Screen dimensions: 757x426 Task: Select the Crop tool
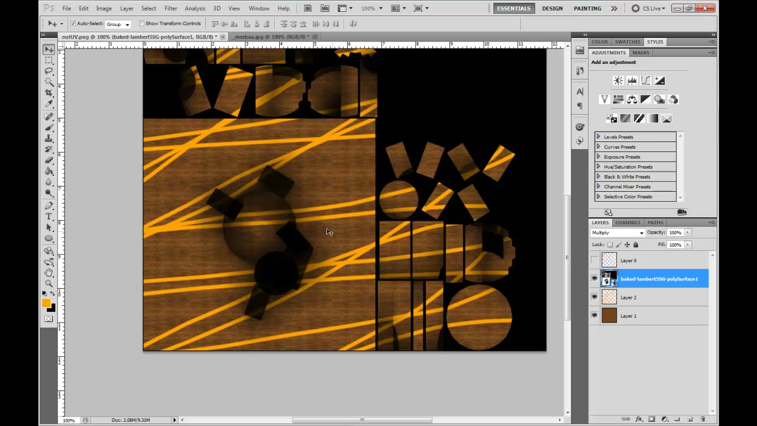point(49,93)
